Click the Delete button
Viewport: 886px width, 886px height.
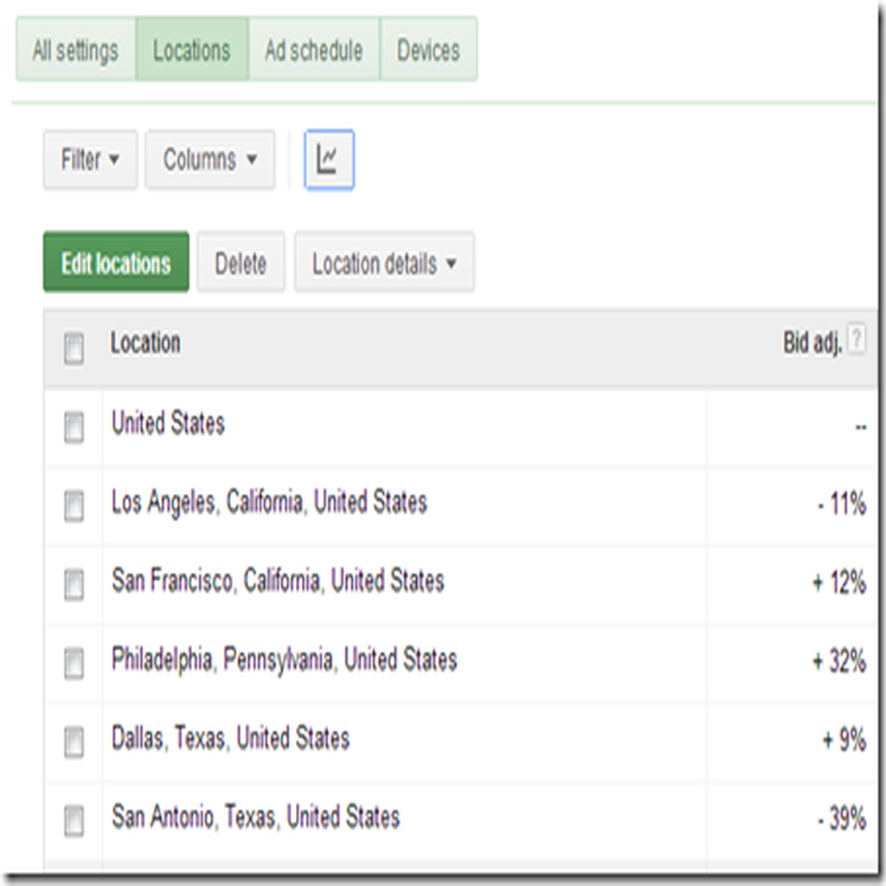coord(241,263)
